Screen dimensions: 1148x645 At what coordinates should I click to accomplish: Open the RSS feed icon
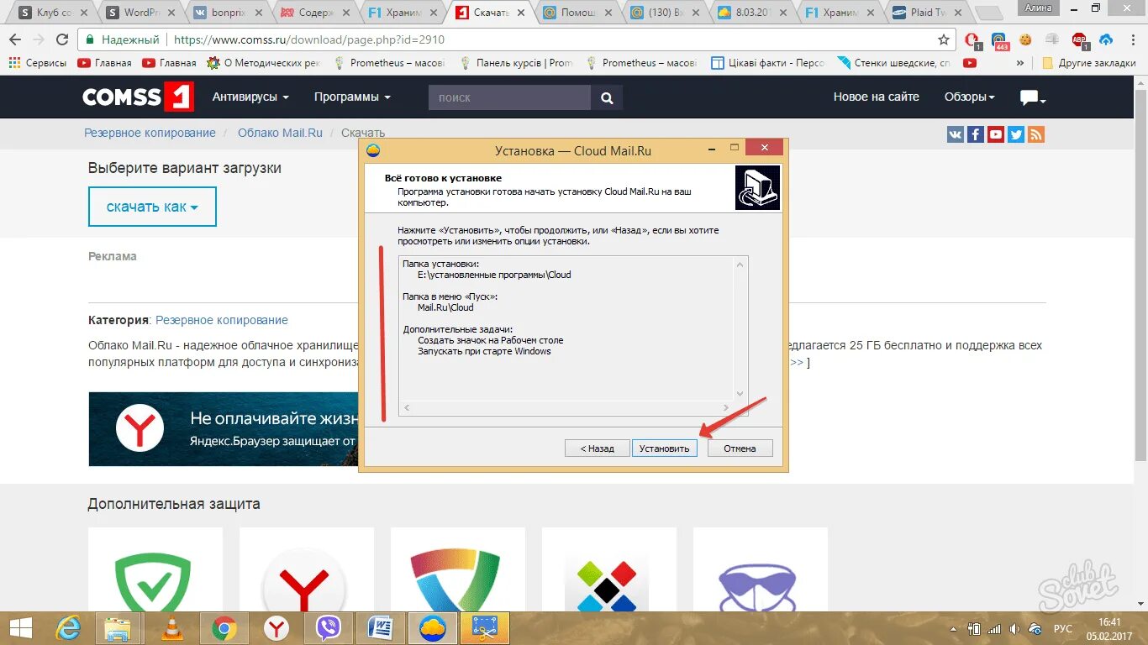point(1036,134)
